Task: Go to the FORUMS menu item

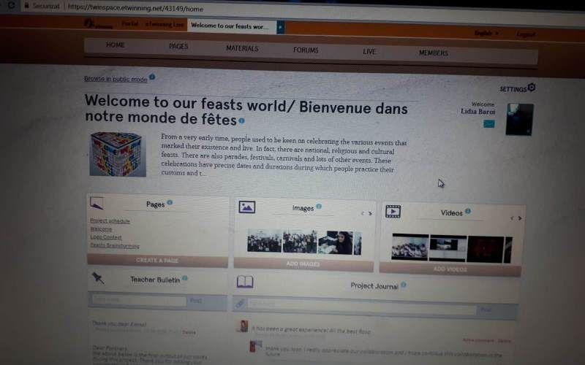Action: [x=306, y=50]
